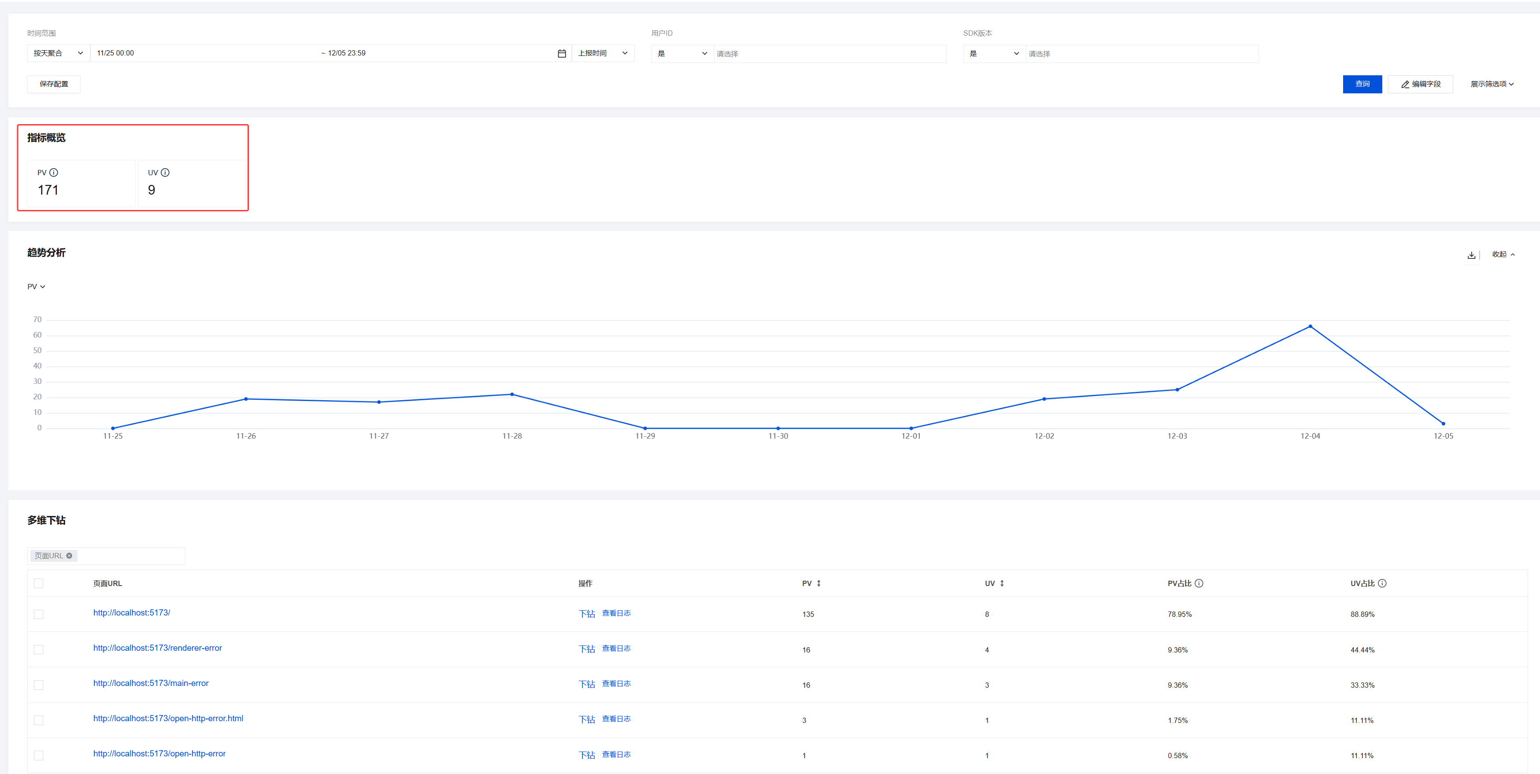Click the UV占比 info icon
1540x774 pixels.
(1381, 583)
